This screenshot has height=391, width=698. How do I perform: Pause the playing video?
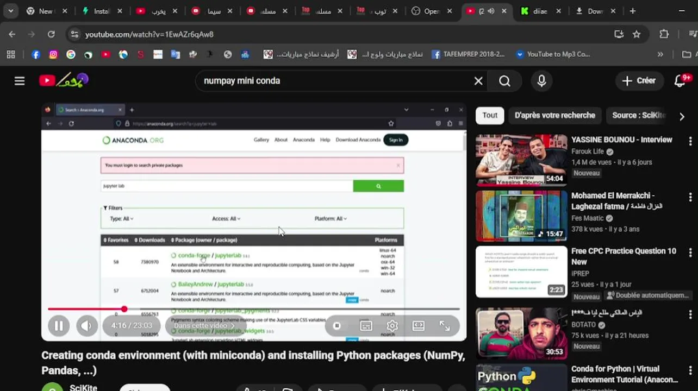click(59, 326)
